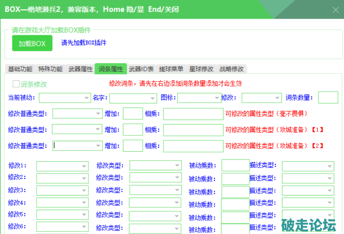Go to the 武器ID表 tab
Image resolution: width=344 pixels, height=234 pixels.
pyautogui.click(x=141, y=69)
